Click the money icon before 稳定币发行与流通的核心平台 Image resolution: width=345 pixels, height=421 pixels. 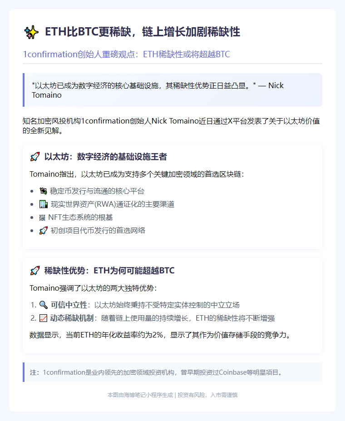[x=43, y=191]
